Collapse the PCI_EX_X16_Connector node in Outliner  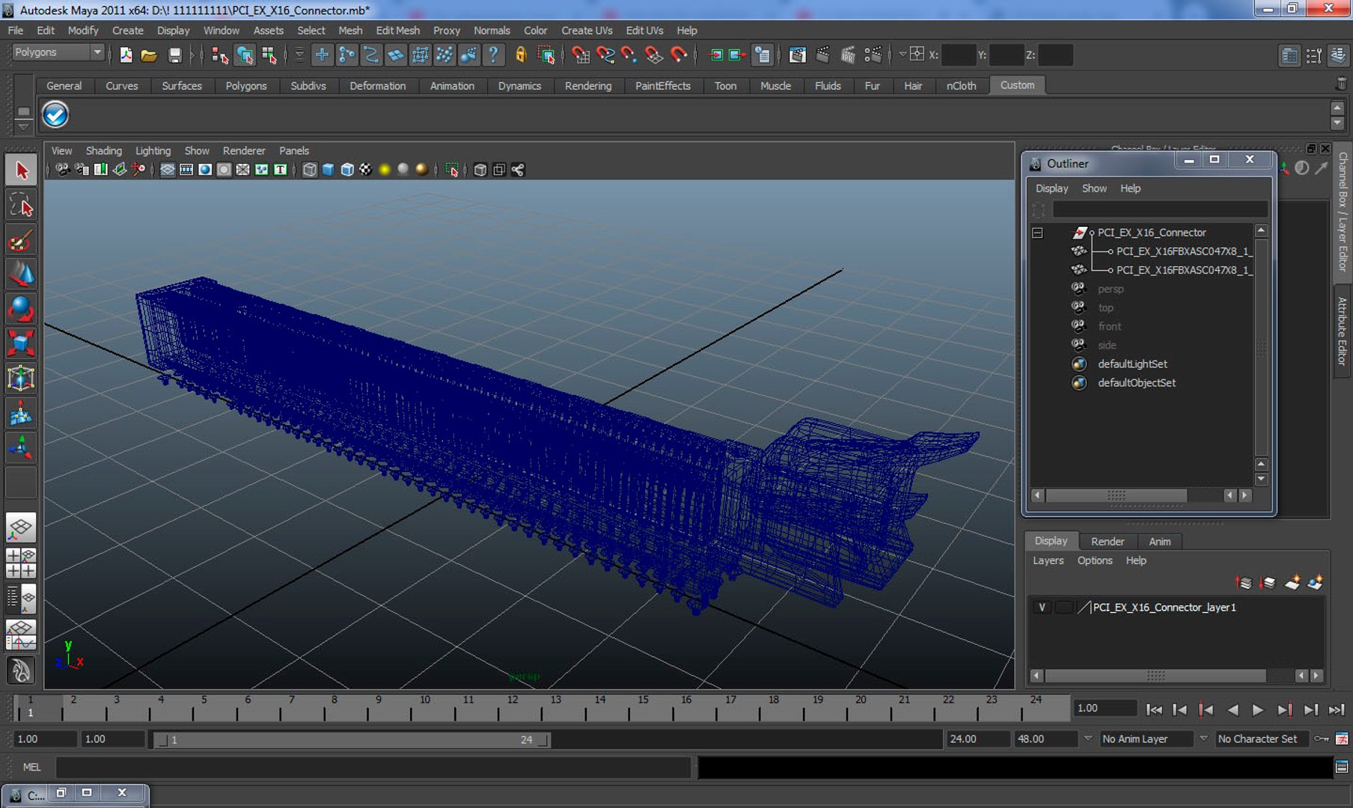tap(1037, 233)
